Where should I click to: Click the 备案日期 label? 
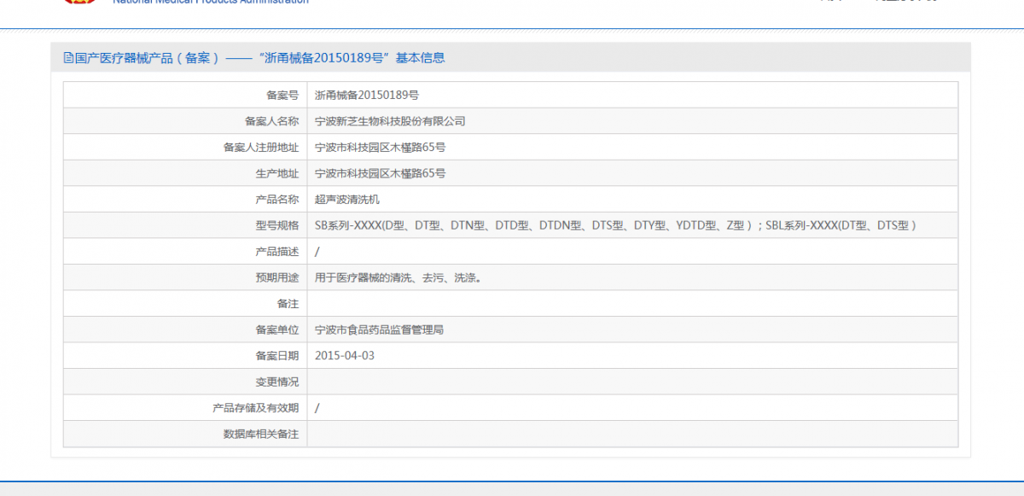(x=277, y=356)
